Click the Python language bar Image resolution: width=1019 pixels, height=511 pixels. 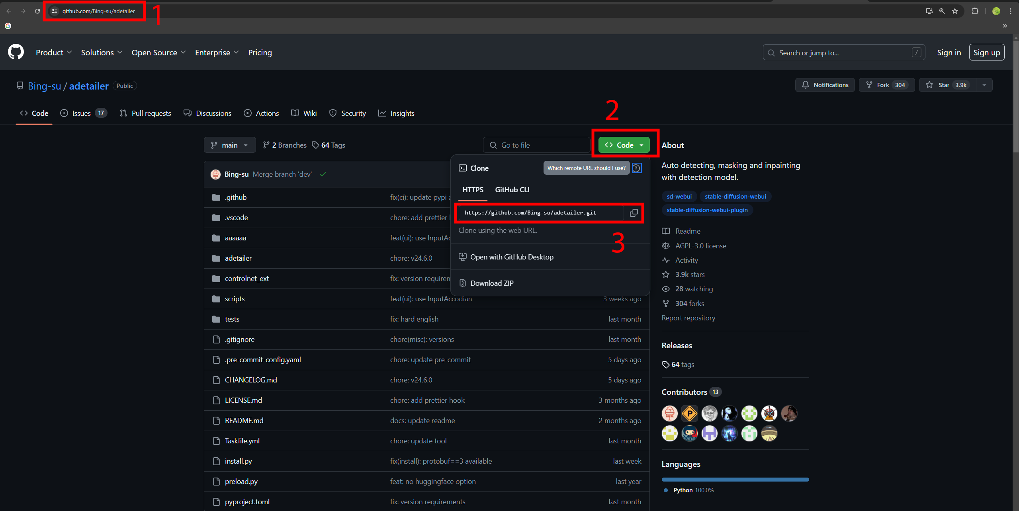[735, 480]
